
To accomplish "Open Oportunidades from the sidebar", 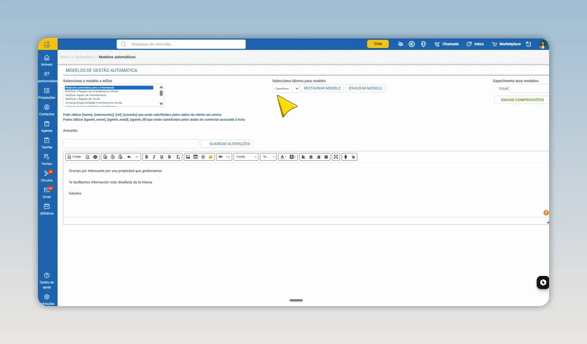I will 47,77.
